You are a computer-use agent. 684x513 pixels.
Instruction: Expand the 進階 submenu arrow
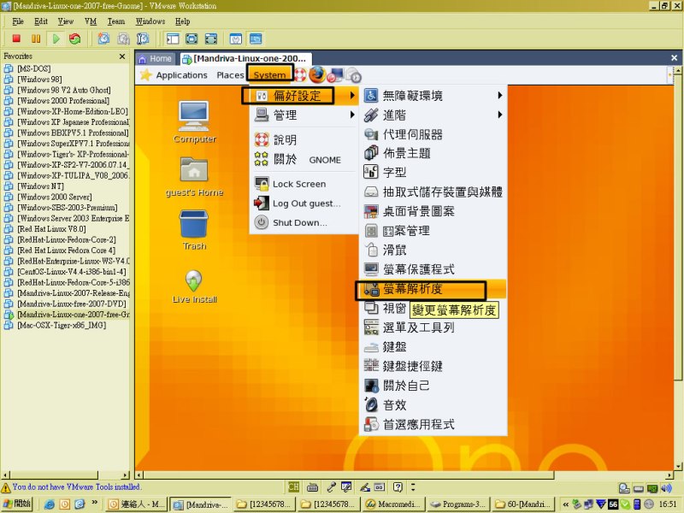500,115
